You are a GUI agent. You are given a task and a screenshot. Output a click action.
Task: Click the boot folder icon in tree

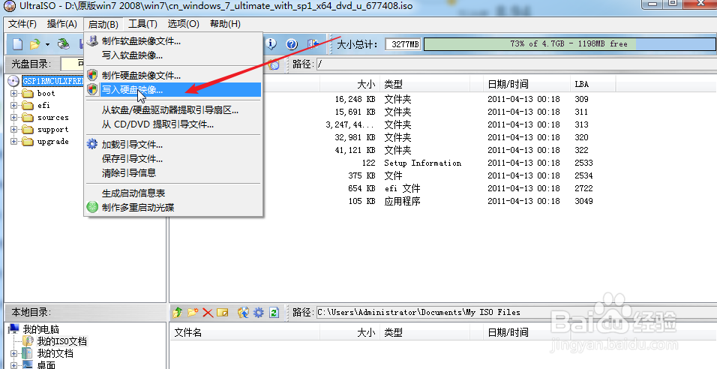coord(28,93)
